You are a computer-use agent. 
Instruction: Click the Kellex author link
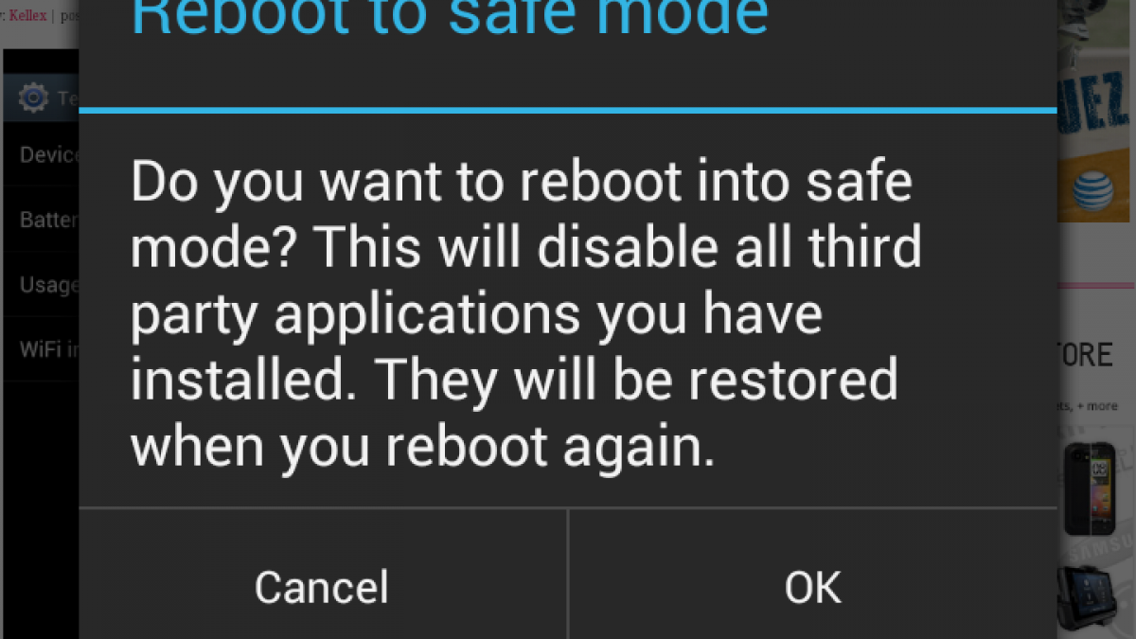(x=27, y=15)
